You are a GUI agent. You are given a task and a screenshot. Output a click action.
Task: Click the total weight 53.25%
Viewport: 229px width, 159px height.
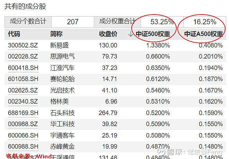click(162, 22)
